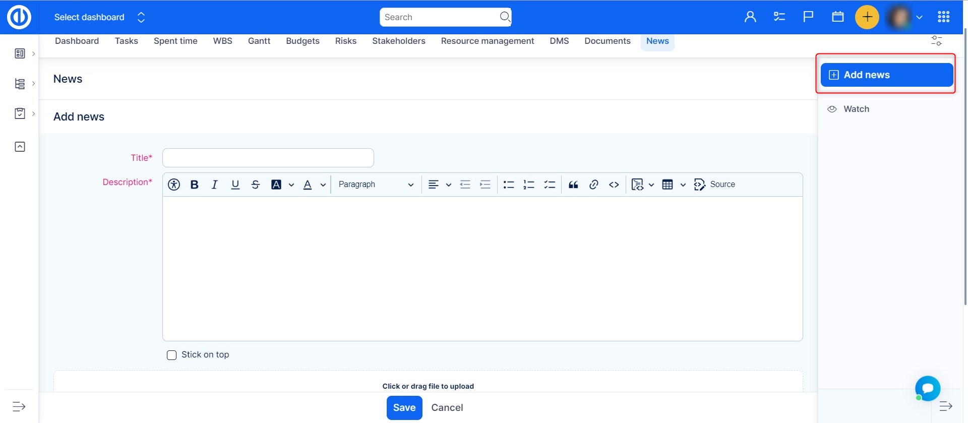Open the live chat bubble
968x423 pixels.
[x=927, y=388]
